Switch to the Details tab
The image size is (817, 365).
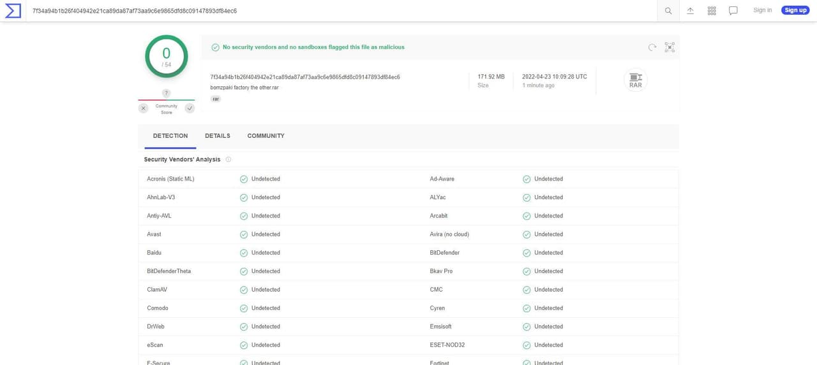point(218,136)
